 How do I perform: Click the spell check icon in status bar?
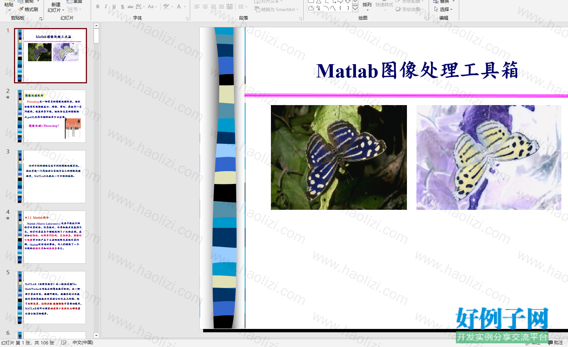pyautogui.click(x=64, y=343)
